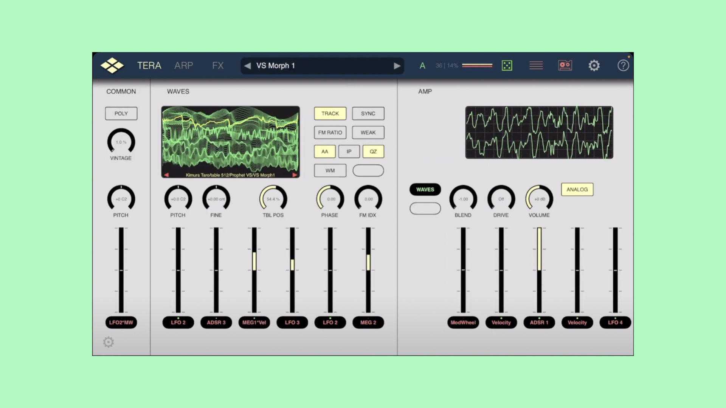
Task: Click the VINTAGE knob
Action: pyautogui.click(x=121, y=141)
